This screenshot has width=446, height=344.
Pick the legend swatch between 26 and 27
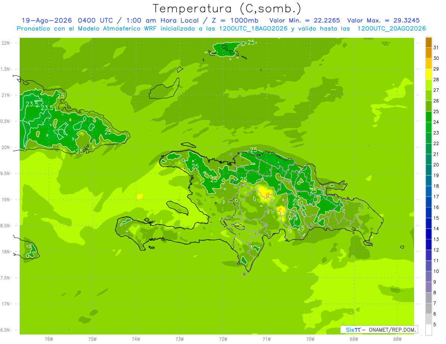(429, 95)
